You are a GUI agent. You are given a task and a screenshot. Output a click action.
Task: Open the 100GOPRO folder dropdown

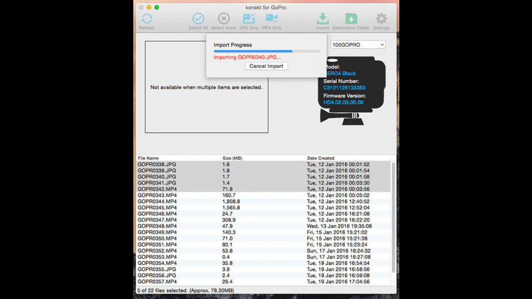coord(358,45)
